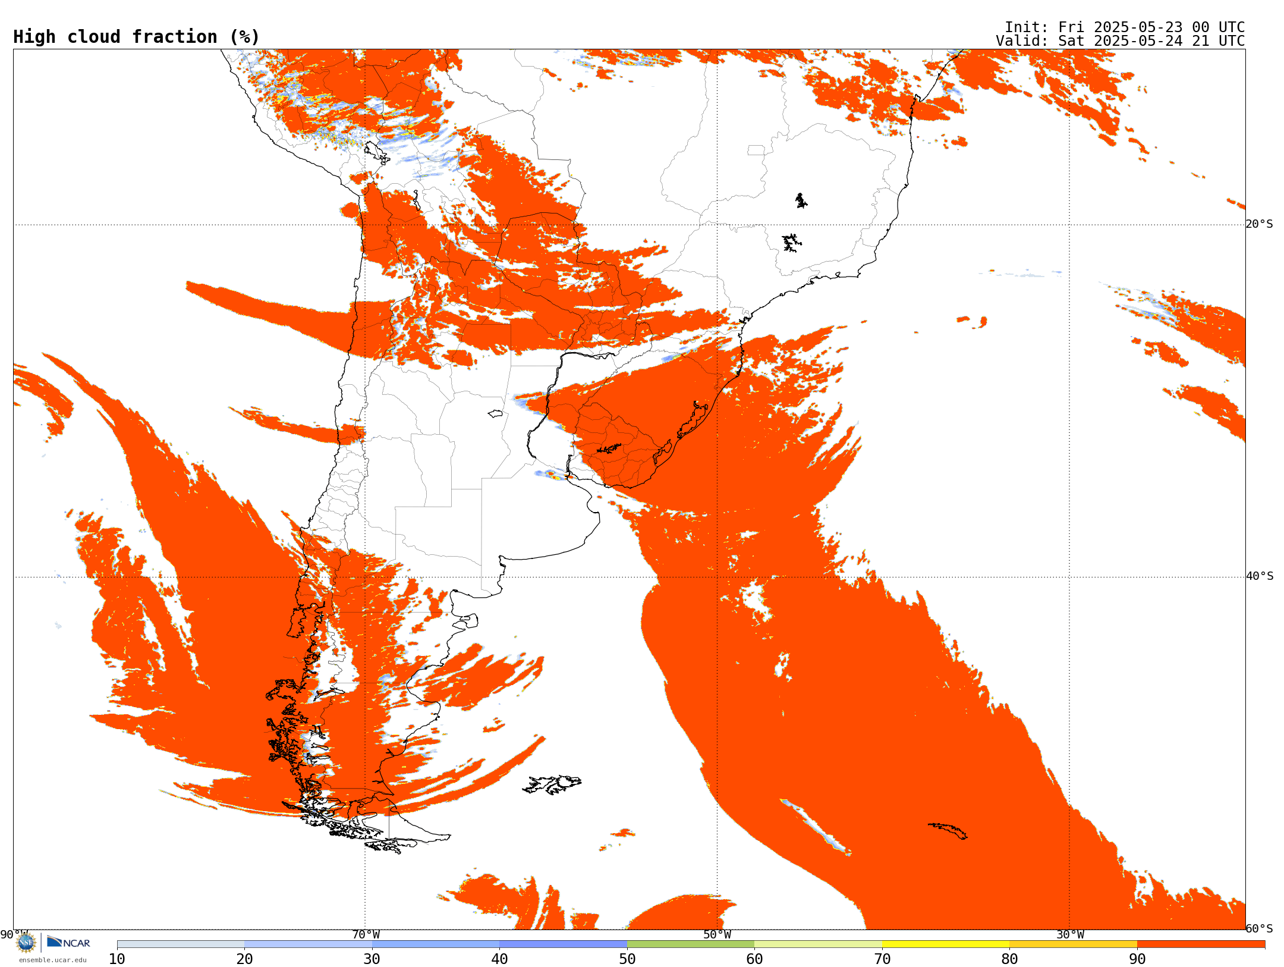Open the ensemble.ucar.edu link text
This screenshot has width=1284, height=967.
[x=53, y=960]
